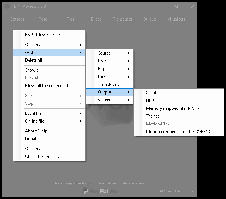Add Memory mapped file (MMF) output
This screenshot has width=226, height=199.
click(179, 108)
